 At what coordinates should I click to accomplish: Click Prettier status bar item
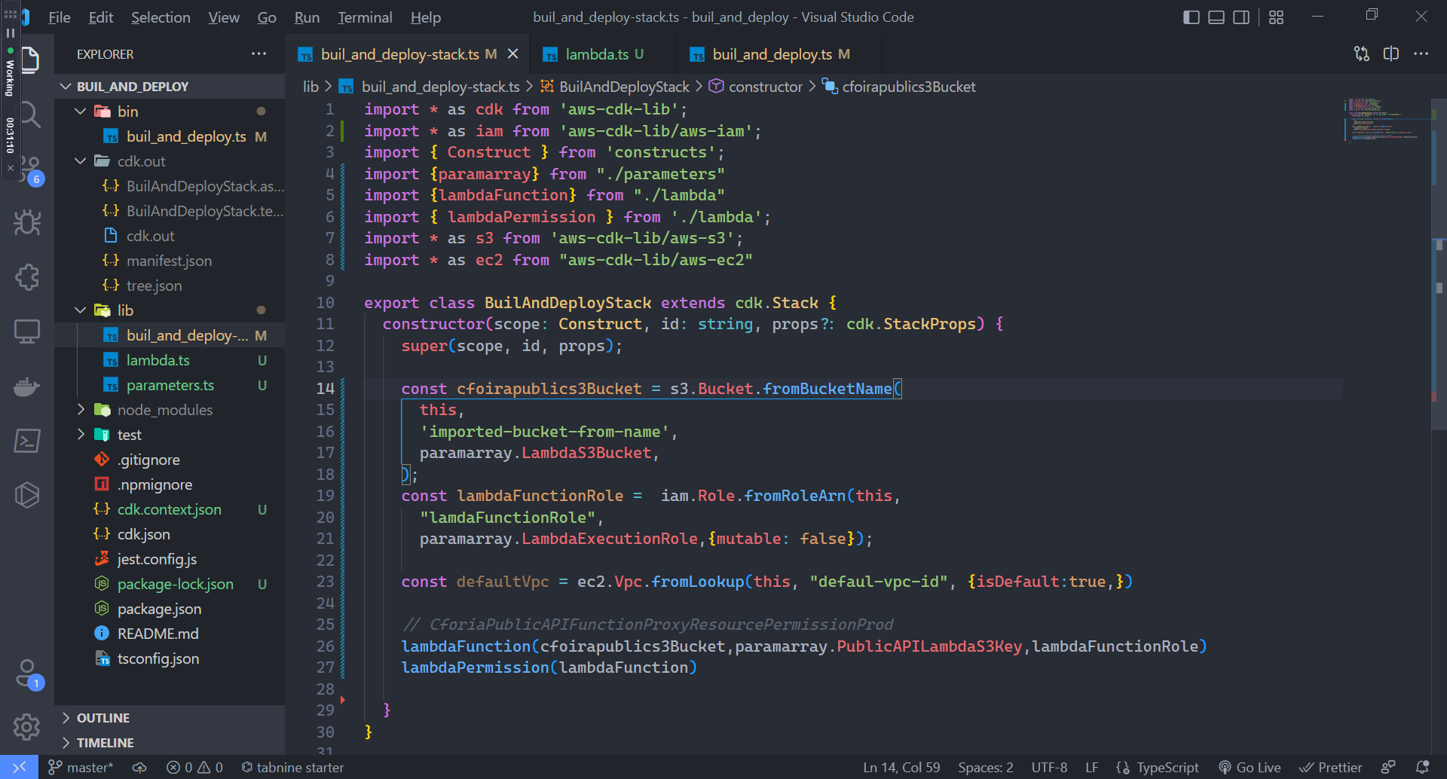click(1331, 767)
